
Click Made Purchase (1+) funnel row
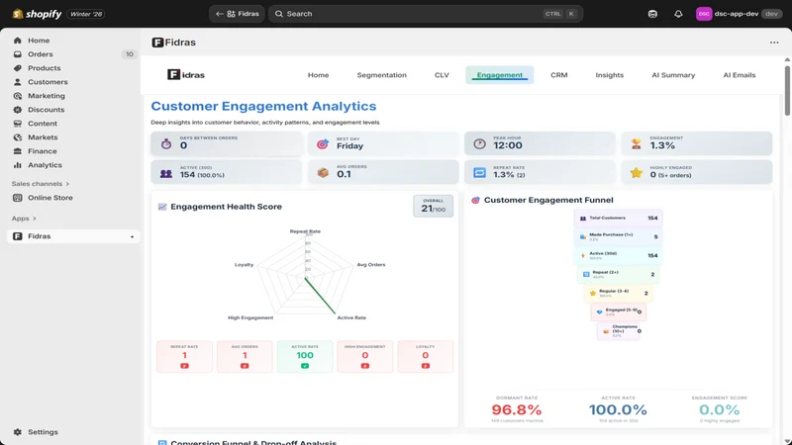click(x=618, y=236)
